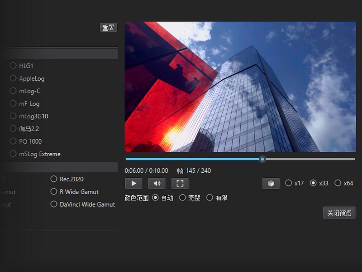362x272 pixels.
Task: Click the 重置 reset button
Action: click(x=109, y=27)
